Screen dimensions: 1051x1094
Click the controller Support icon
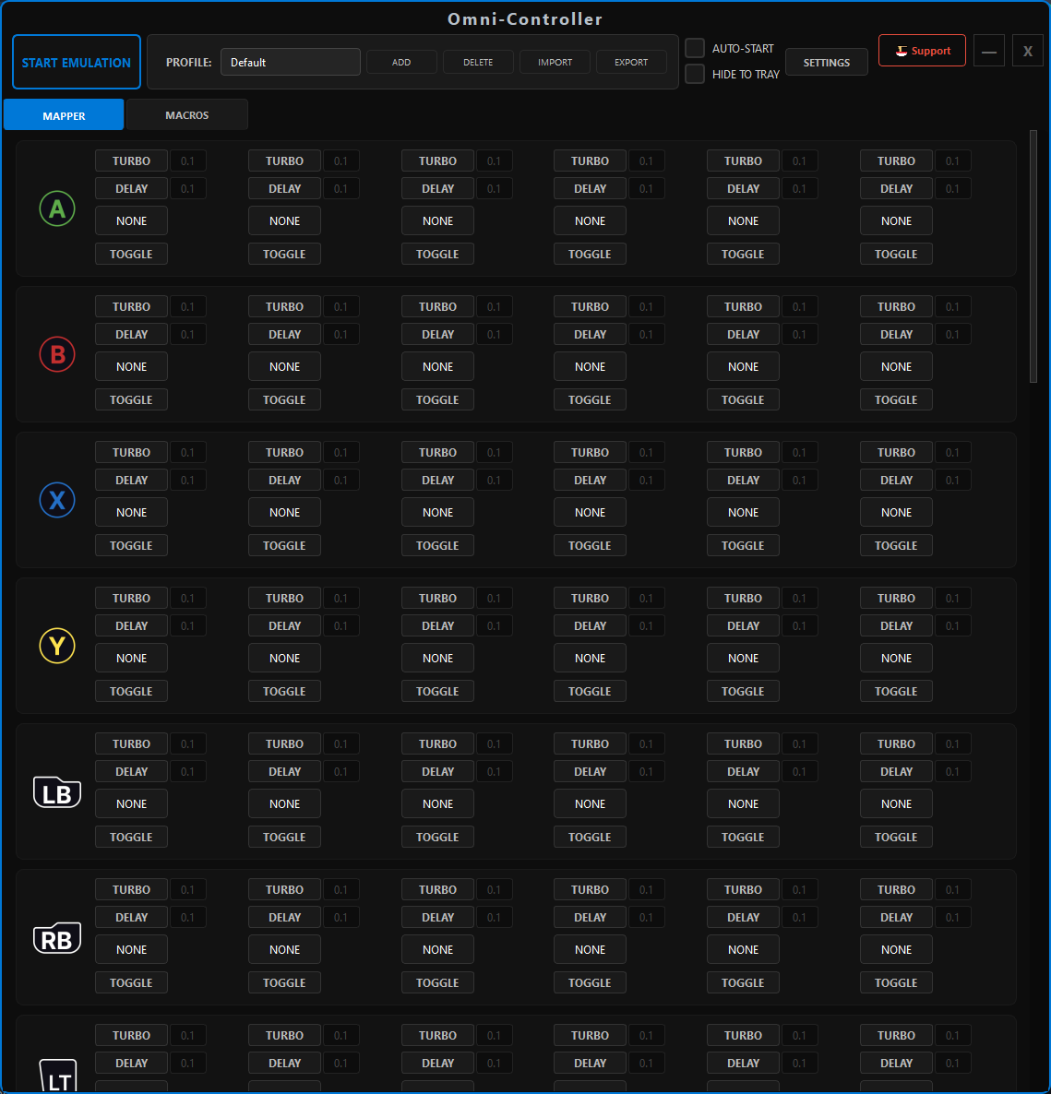tap(902, 51)
